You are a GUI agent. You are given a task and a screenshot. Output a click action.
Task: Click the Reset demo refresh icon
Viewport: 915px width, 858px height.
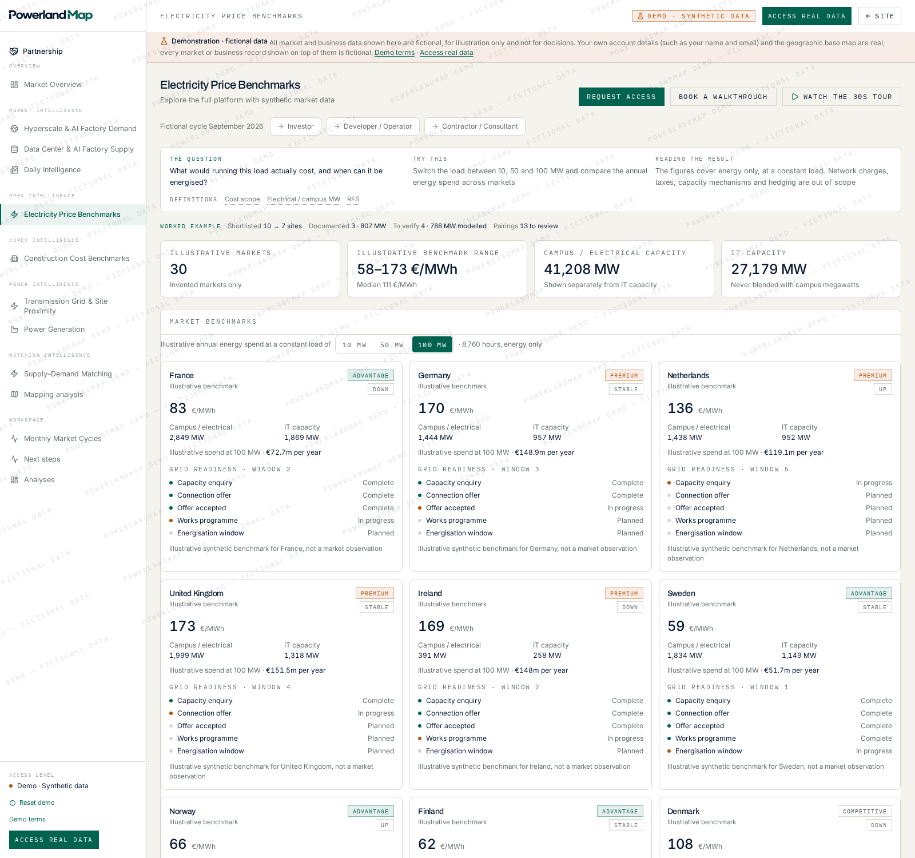point(13,803)
